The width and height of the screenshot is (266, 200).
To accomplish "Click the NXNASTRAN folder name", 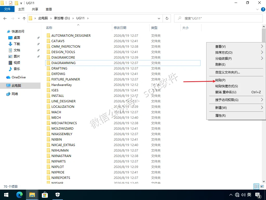I will point(61,156).
